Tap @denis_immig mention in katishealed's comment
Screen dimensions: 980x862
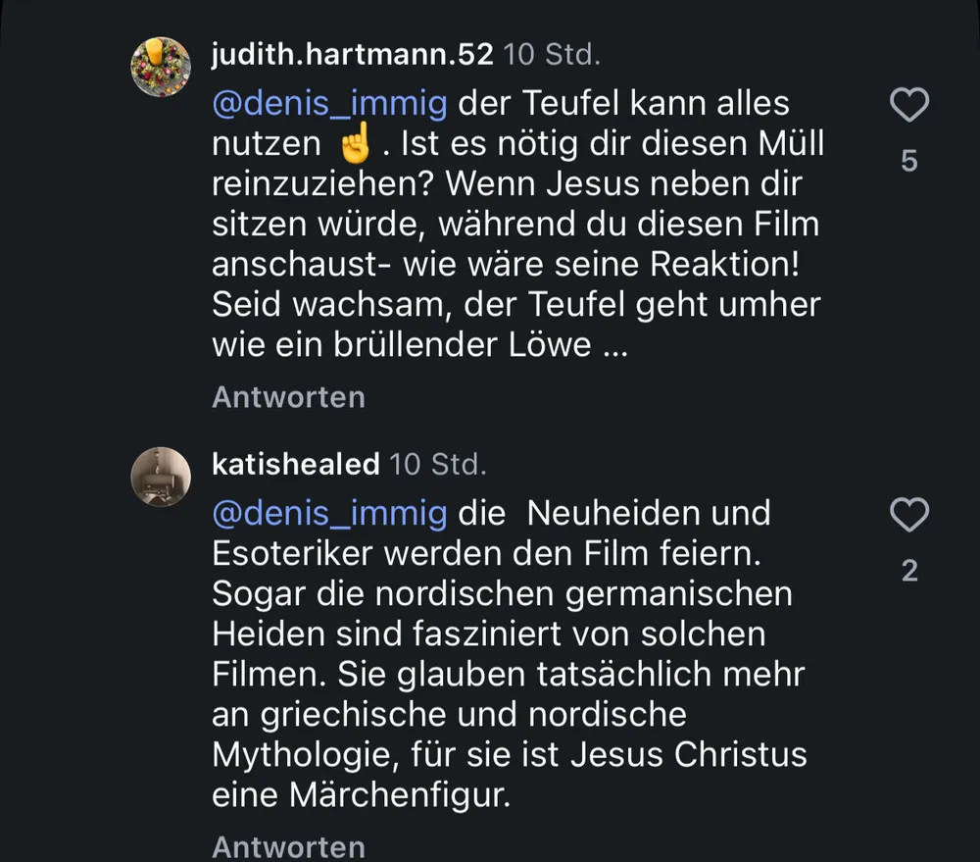click(x=330, y=514)
